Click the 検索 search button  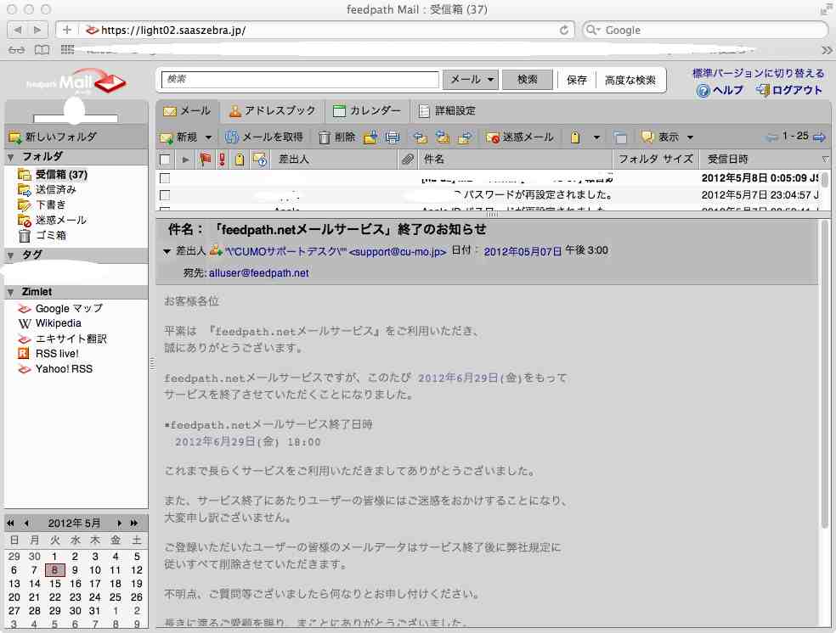click(527, 80)
